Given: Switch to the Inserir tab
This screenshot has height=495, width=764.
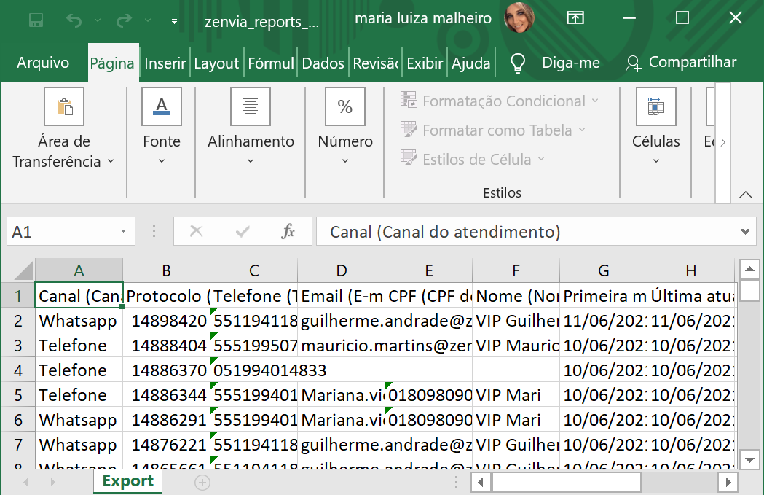Looking at the screenshot, I should point(165,63).
